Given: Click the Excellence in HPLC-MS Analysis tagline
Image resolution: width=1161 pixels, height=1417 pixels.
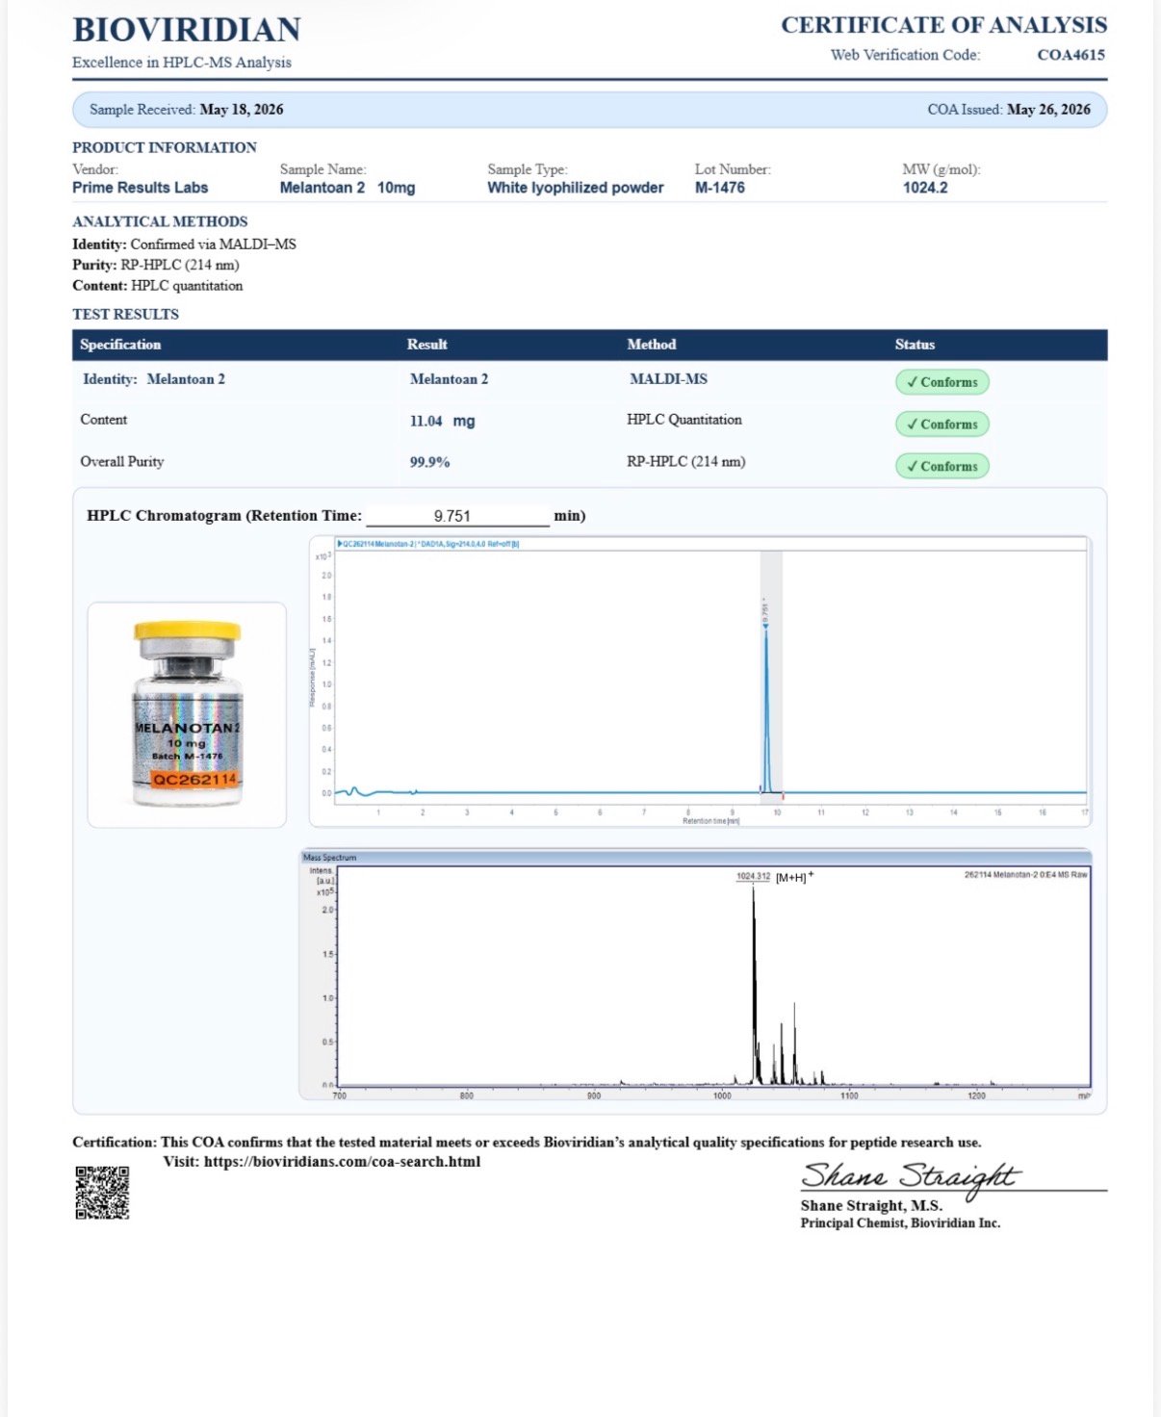Looking at the screenshot, I should [182, 63].
